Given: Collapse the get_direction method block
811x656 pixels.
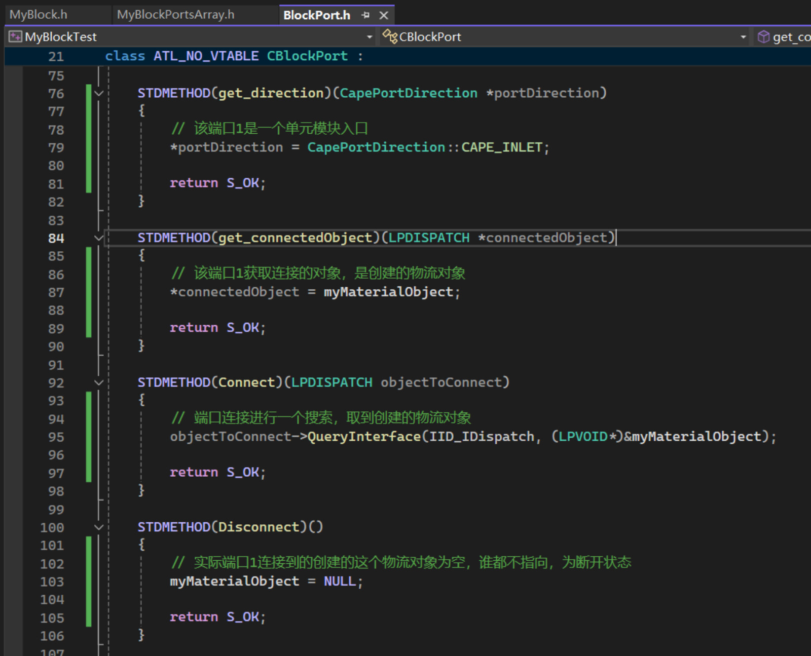Looking at the screenshot, I should pyautogui.click(x=99, y=93).
